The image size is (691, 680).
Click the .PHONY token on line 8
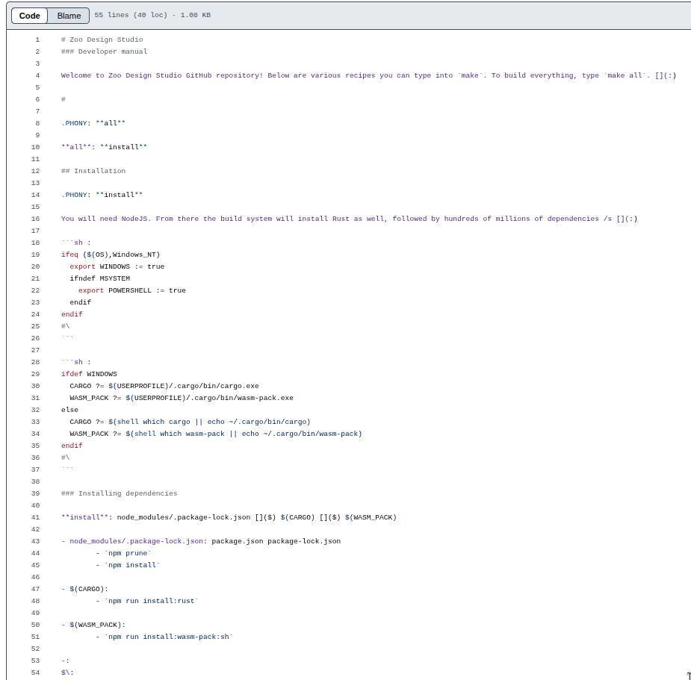[75, 123]
